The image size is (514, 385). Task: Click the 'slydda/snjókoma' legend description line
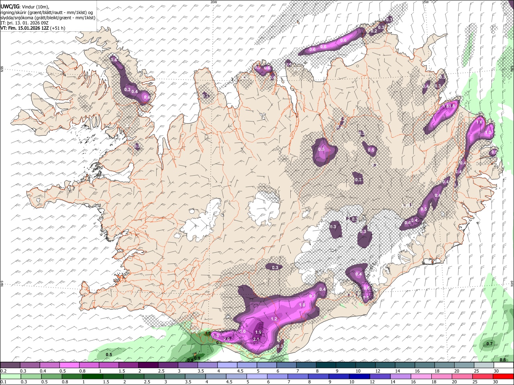pyautogui.click(x=48, y=17)
